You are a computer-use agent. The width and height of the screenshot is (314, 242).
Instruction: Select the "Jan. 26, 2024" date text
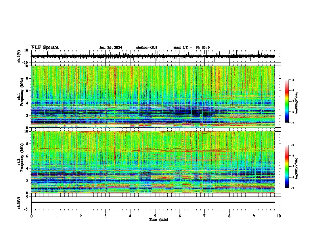[111, 47]
